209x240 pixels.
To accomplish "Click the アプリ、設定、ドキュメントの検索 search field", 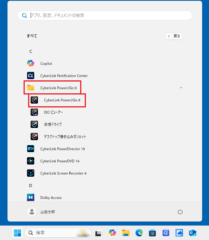I will [105, 15].
